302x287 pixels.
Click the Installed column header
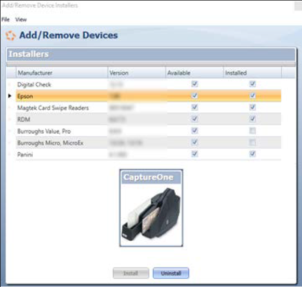pyautogui.click(x=252, y=73)
